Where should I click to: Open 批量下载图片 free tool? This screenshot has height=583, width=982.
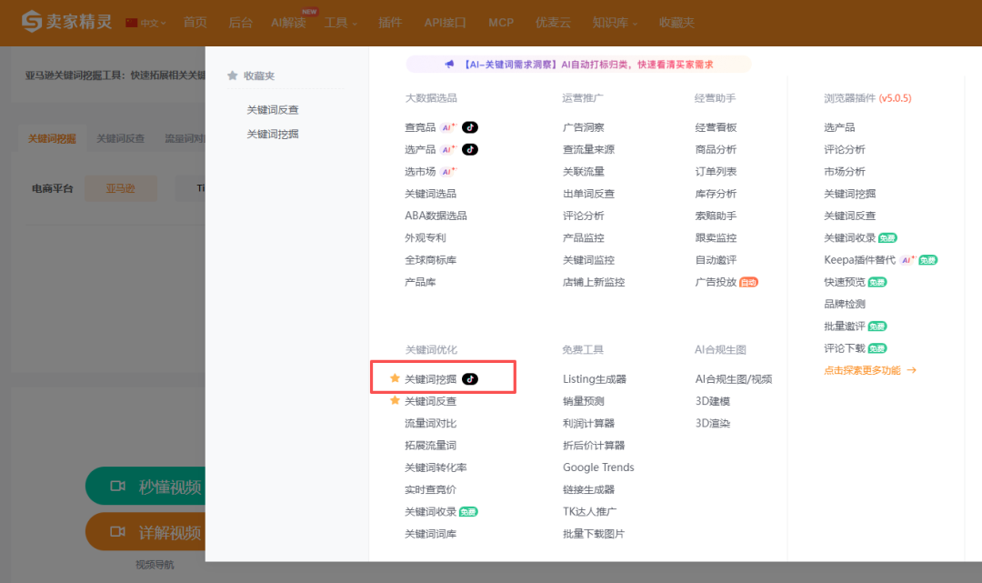(x=594, y=534)
